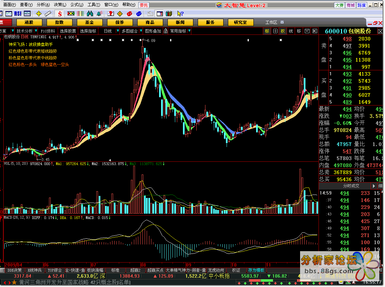
Task: Open the 决策(L) menu
Action: pos(60,5)
